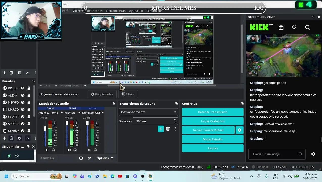Click DroidCam OBS volume fader
The image size is (322, 182).
(87, 123)
